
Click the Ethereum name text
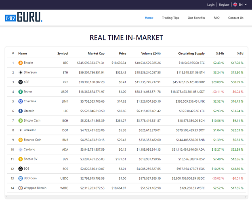[x=30, y=72]
